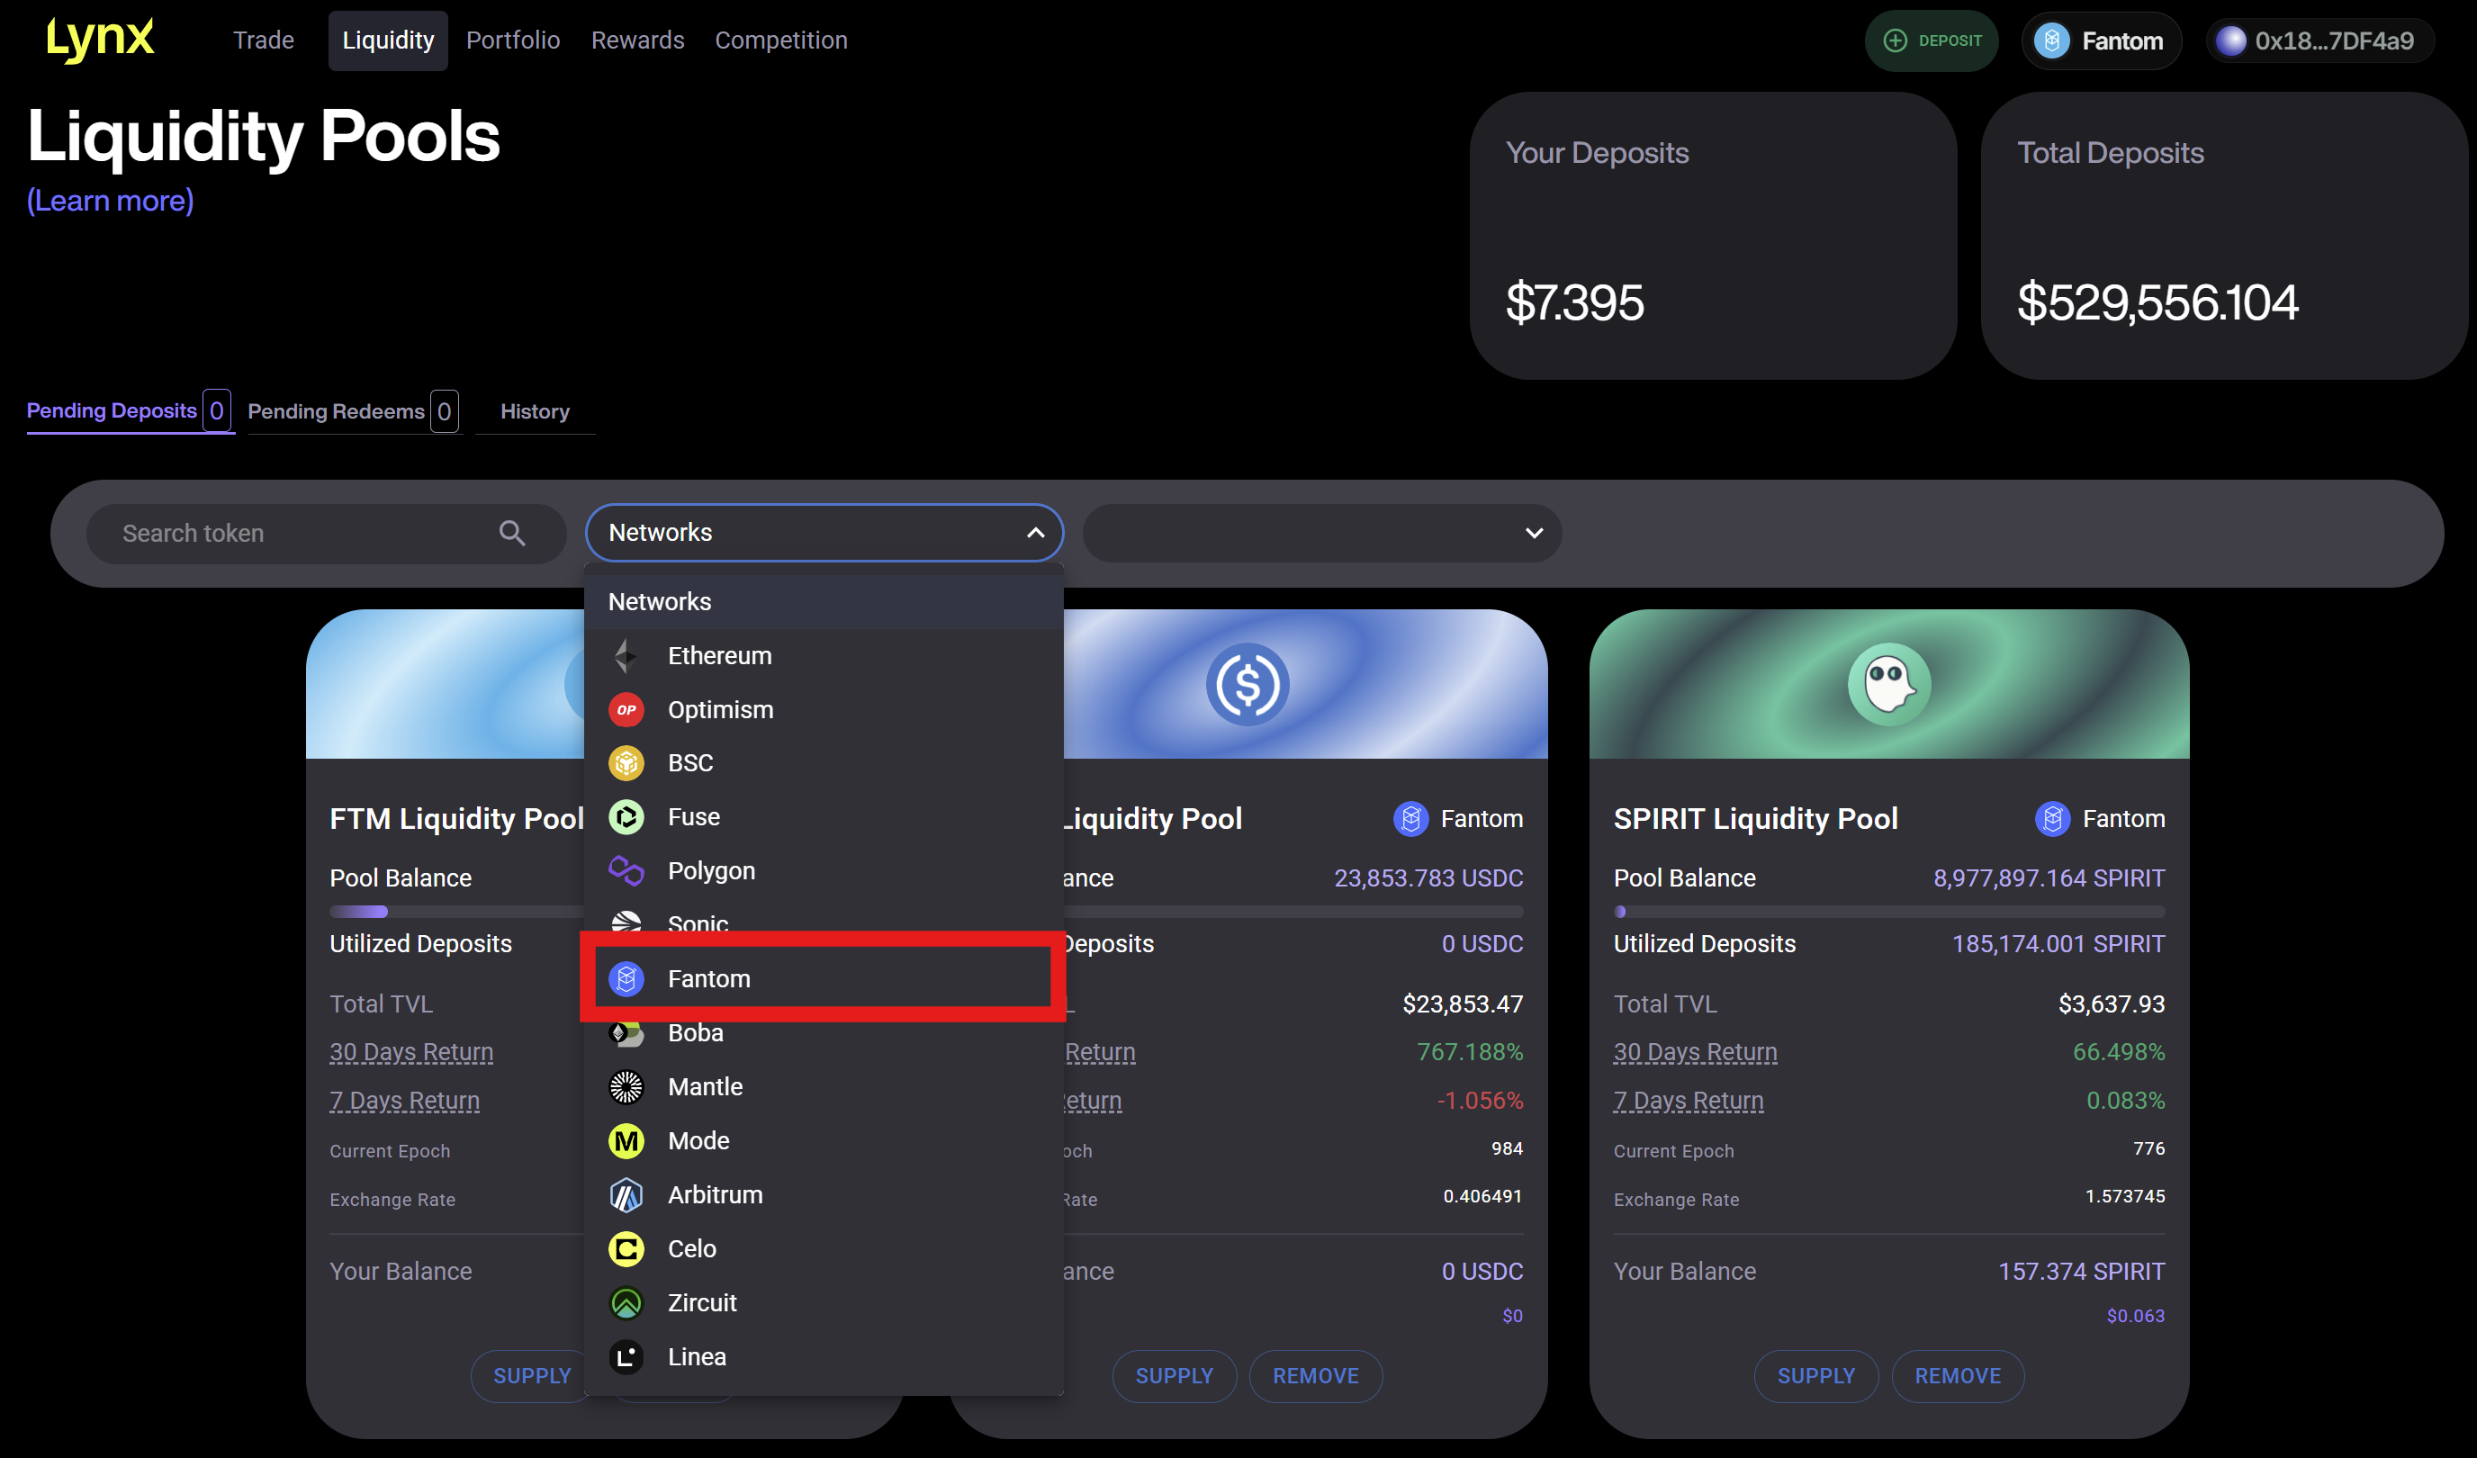Select Fantom in the networks list
Viewport: 2477px width, 1458px height.
[x=708, y=978]
